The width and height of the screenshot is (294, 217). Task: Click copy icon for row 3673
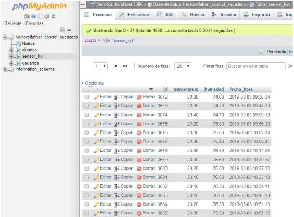click(x=117, y=106)
